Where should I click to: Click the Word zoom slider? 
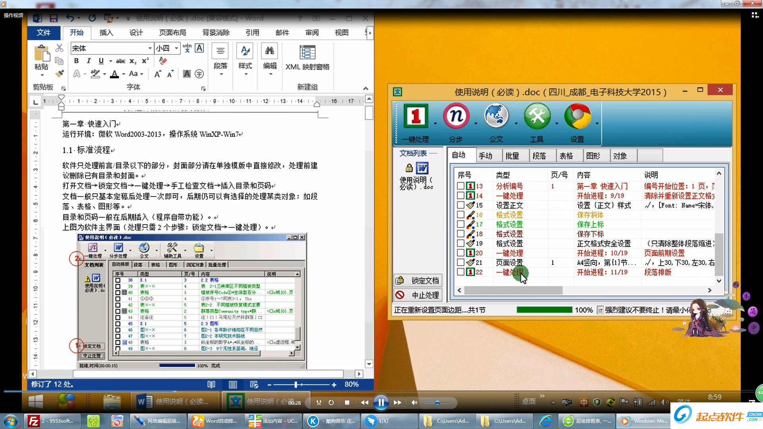[296, 385]
